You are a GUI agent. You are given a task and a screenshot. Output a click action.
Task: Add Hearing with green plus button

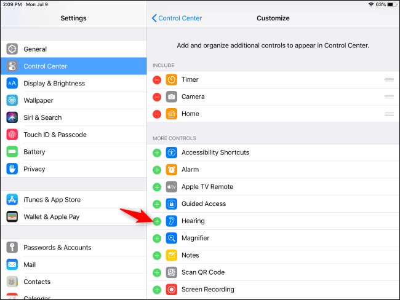(157, 221)
